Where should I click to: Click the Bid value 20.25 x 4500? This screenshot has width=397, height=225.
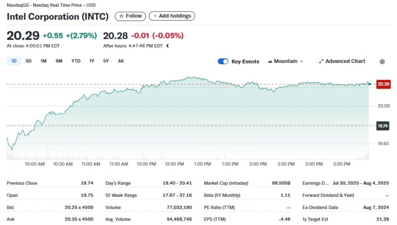click(x=79, y=208)
